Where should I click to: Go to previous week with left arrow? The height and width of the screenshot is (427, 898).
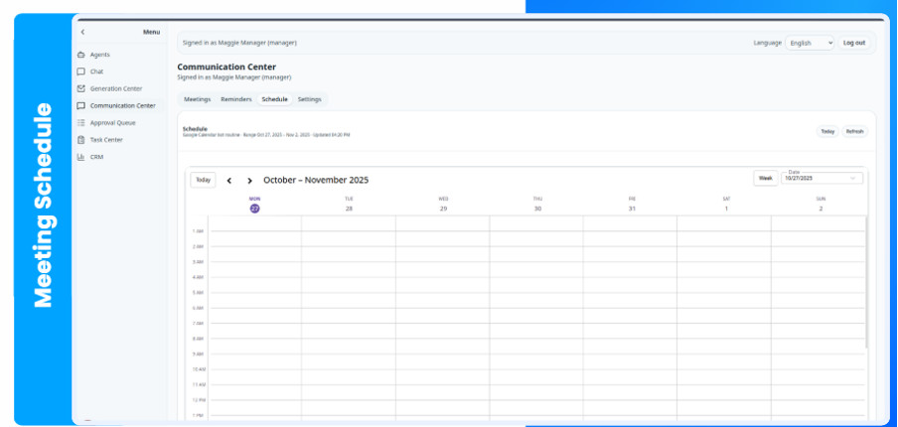(229, 181)
